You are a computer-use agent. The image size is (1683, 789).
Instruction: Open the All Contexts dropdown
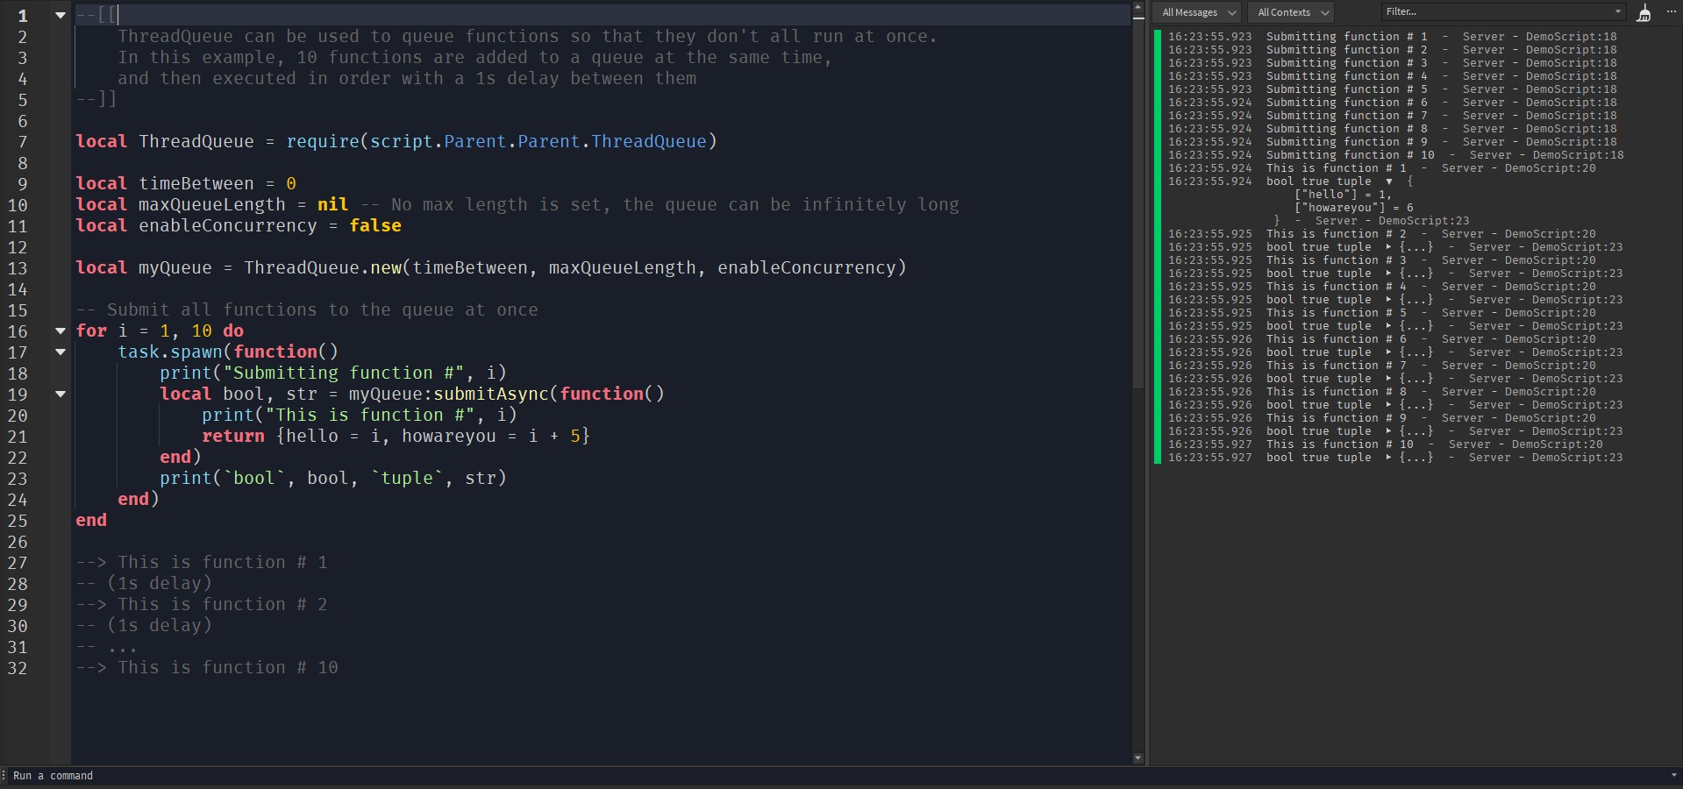(x=1289, y=12)
